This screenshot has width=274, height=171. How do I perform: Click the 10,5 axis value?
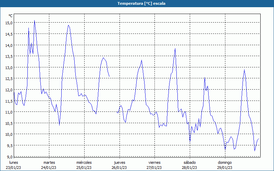(x=9, y=123)
